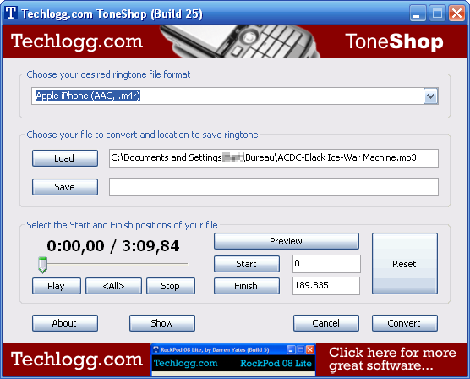This screenshot has height=379, width=470.
Task: Click the time display 0:00,00 / 3:09,84
Action: (x=113, y=246)
